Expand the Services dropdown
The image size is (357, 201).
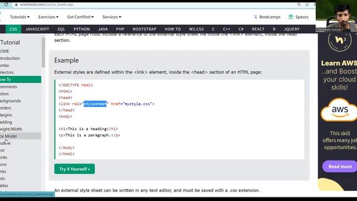(112, 17)
